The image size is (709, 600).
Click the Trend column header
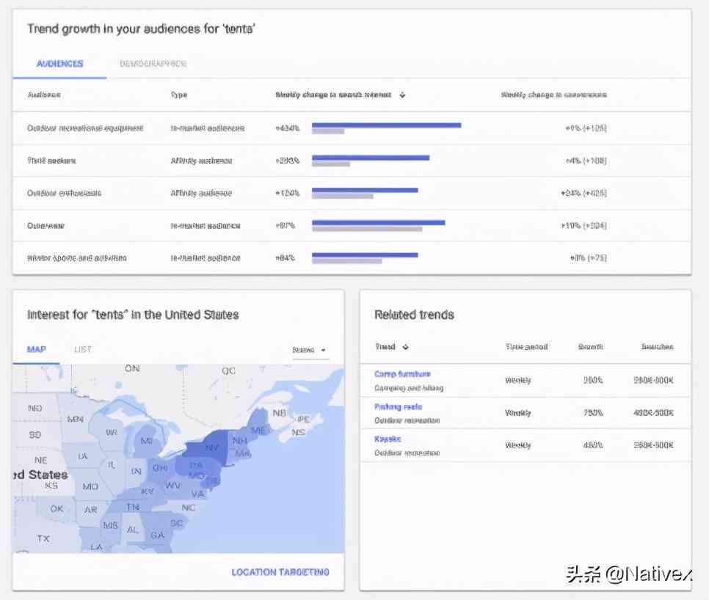click(385, 347)
